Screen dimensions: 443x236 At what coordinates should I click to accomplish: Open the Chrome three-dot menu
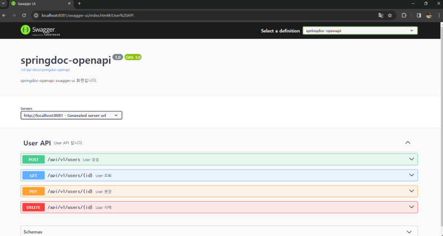(439, 16)
